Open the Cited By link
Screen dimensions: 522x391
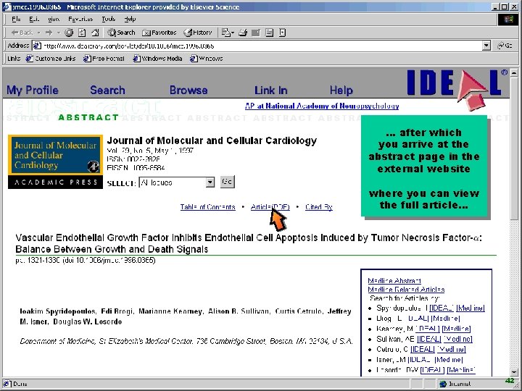(x=318, y=207)
